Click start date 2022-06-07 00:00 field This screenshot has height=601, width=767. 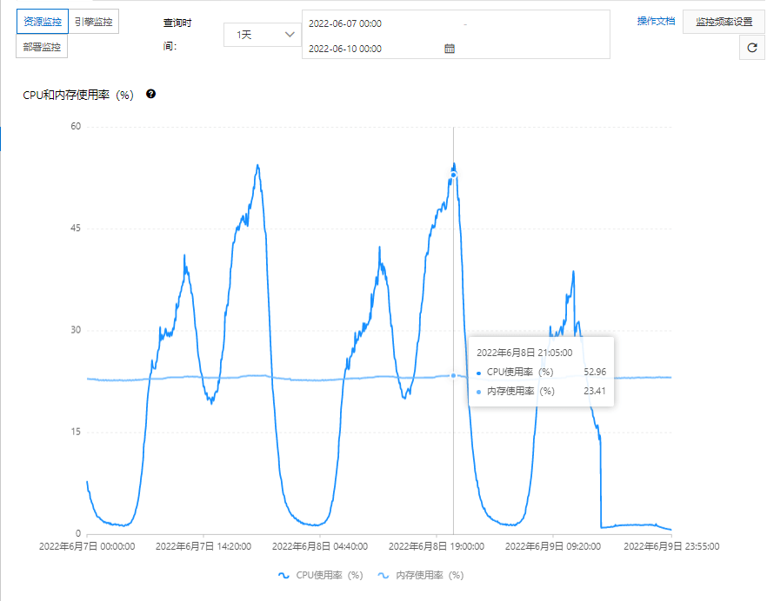coord(345,23)
